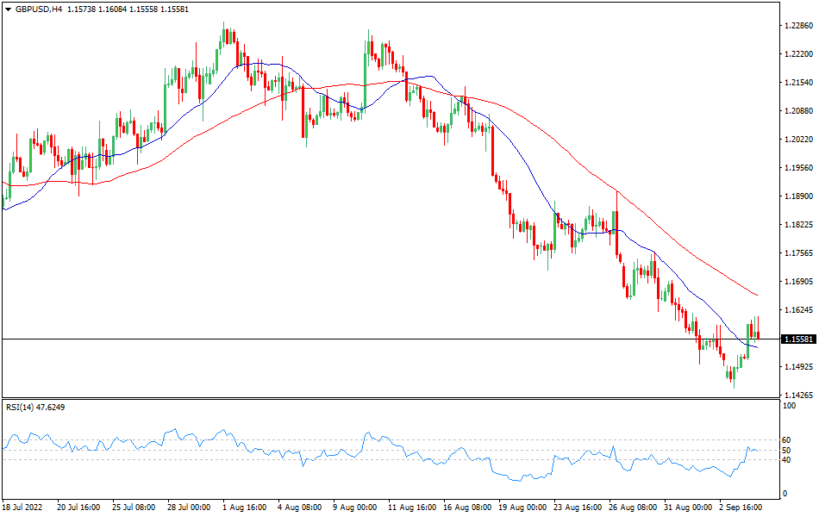Select the highlighted current price tag 1.15581

[x=798, y=339]
